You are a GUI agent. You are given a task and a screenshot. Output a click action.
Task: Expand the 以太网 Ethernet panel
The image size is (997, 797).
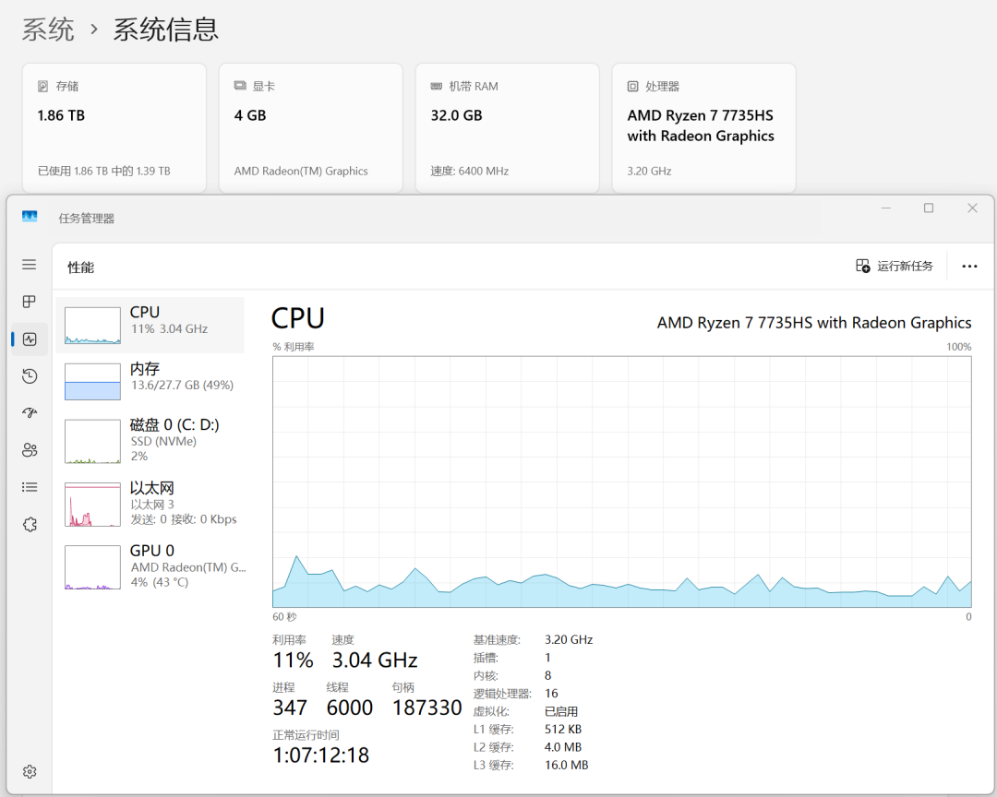(x=148, y=504)
